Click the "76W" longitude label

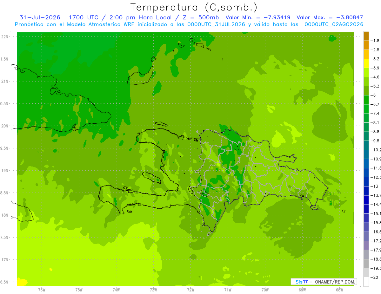click(x=42, y=290)
